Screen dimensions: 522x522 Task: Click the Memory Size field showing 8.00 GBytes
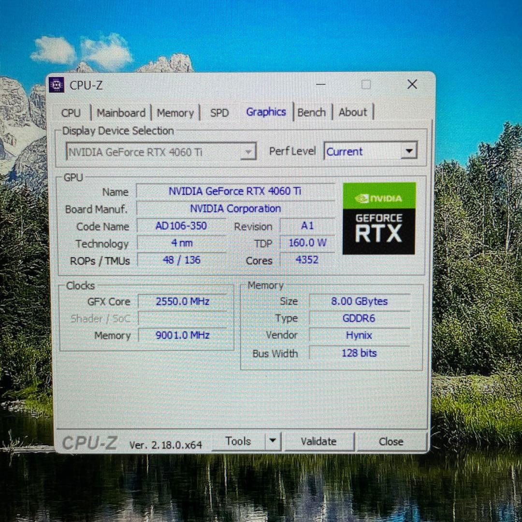(x=358, y=301)
